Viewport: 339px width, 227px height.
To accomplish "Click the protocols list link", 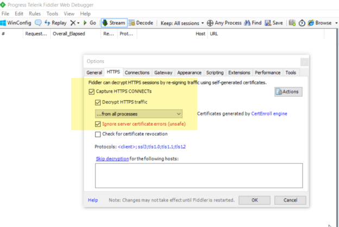I will [x=152, y=147].
